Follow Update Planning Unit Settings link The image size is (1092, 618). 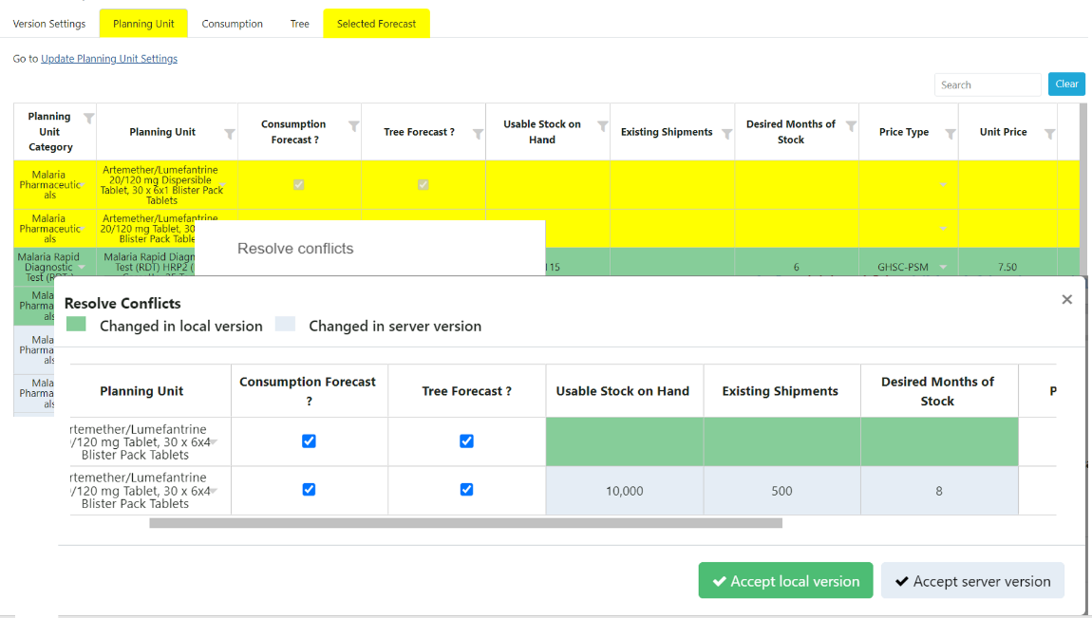pyautogui.click(x=109, y=59)
